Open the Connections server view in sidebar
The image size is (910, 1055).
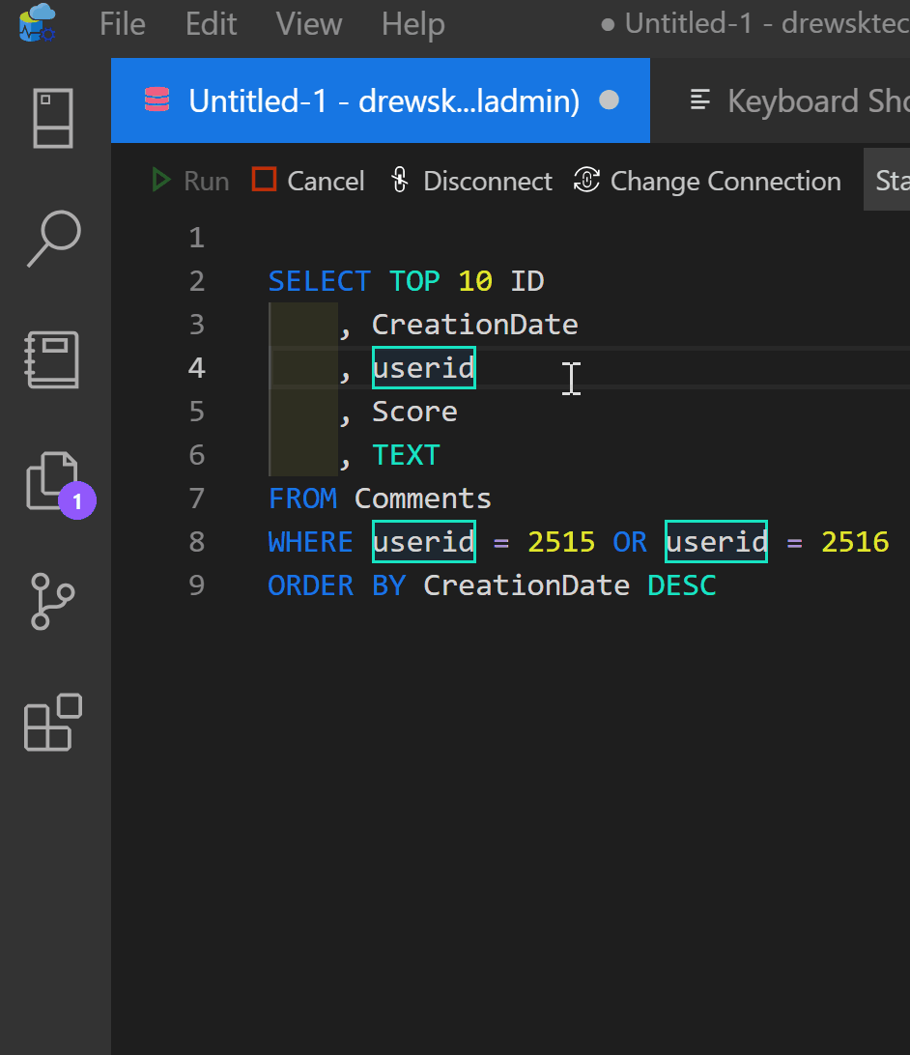click(53, 119)
